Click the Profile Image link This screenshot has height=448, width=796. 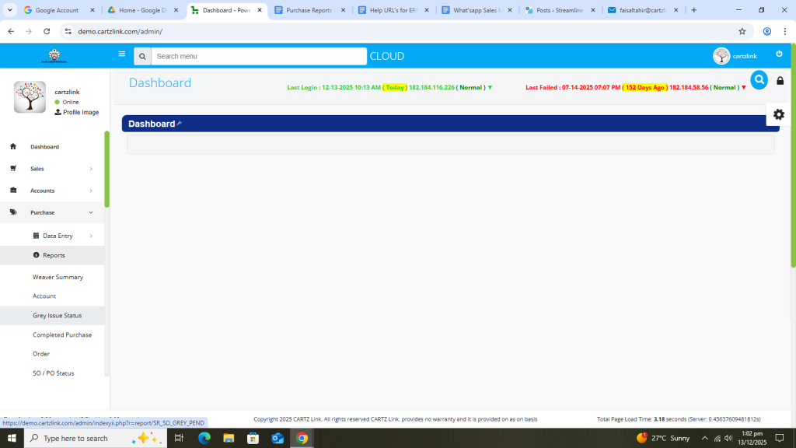coord(80,113)
